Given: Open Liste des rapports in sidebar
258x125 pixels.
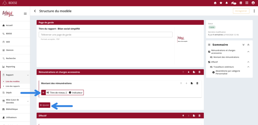Looking at the screenshot, I should tap(13, 86).
